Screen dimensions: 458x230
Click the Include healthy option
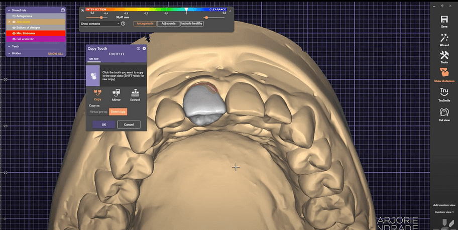point(191,24)
